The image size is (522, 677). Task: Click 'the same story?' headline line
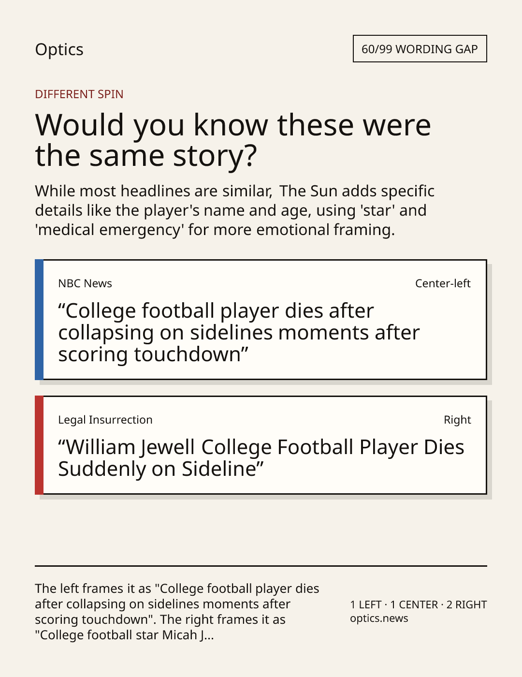point(146,155)
